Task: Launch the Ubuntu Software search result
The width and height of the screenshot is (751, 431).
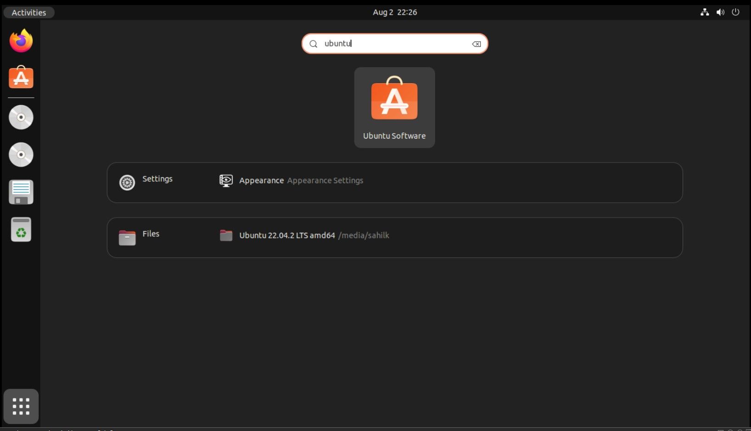Action: tap(394, 107)
